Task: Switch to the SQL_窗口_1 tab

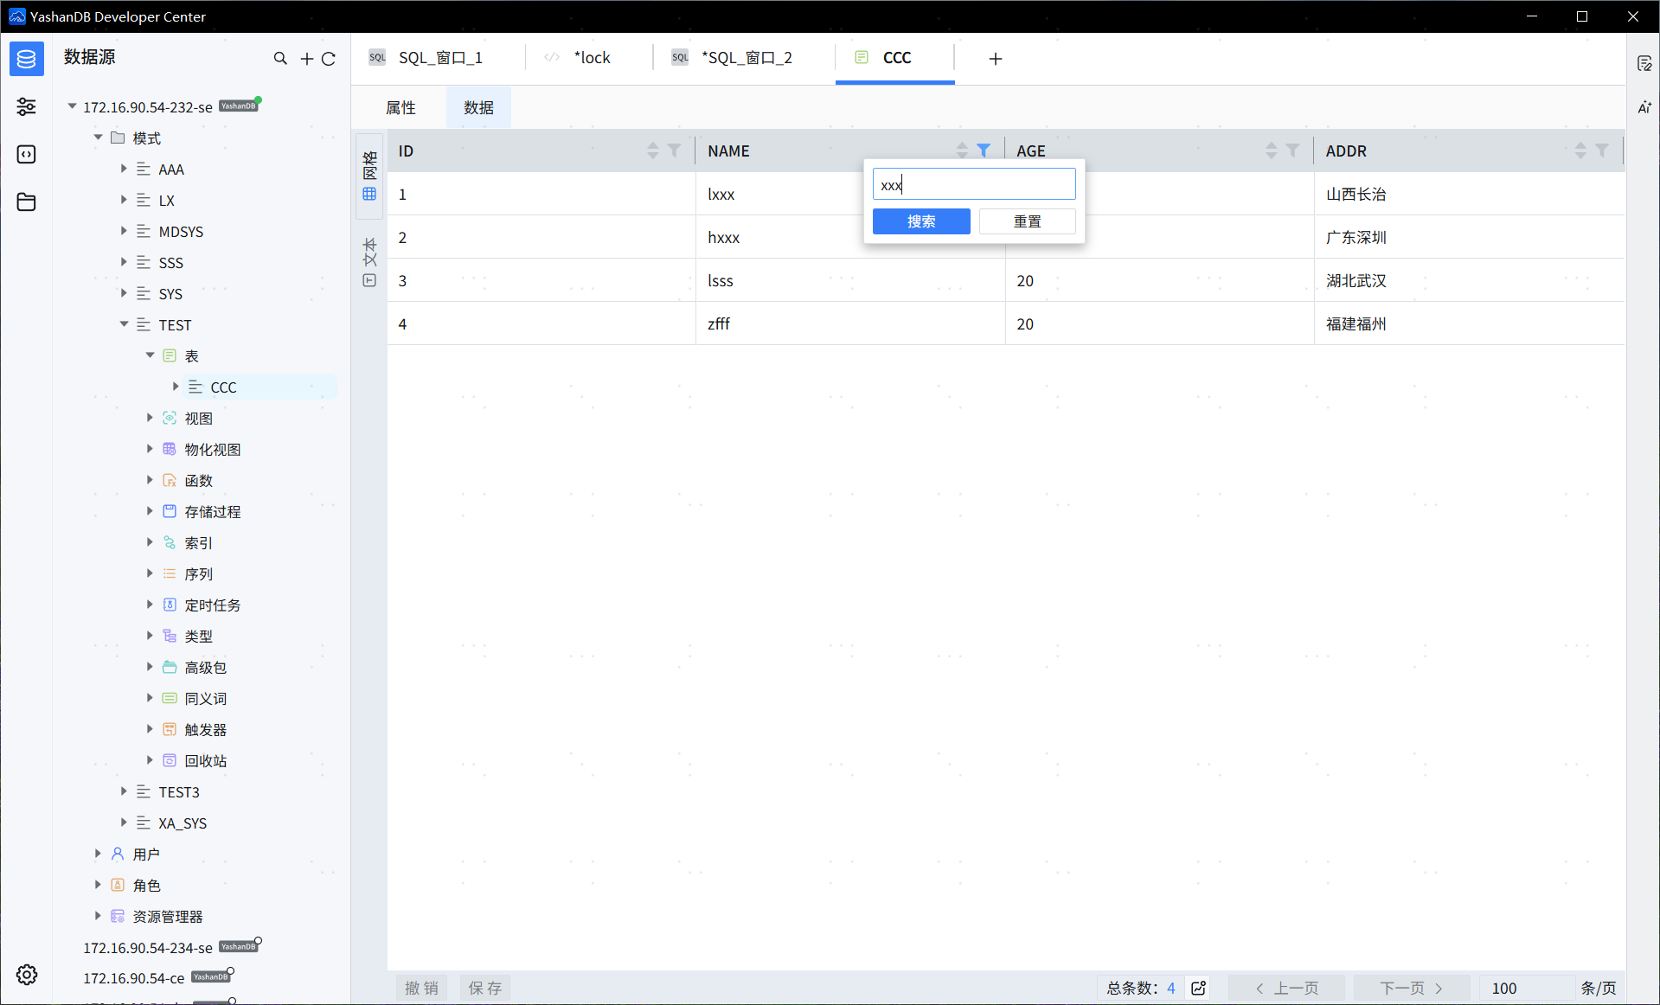Action: click(x=439, y=58)
